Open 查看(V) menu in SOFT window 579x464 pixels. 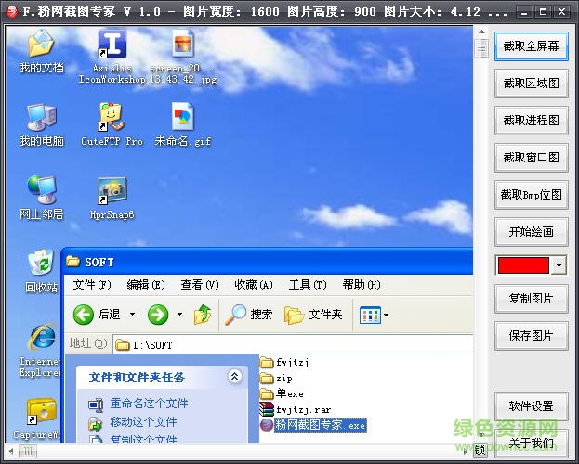point(200,285)
